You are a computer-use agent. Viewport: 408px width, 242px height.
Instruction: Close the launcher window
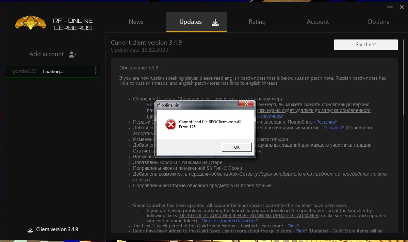pos(402,7)
